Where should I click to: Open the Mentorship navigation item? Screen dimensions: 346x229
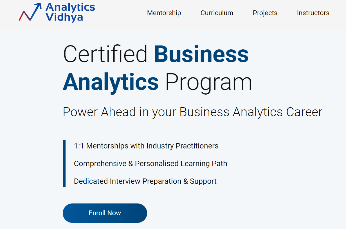164,13
